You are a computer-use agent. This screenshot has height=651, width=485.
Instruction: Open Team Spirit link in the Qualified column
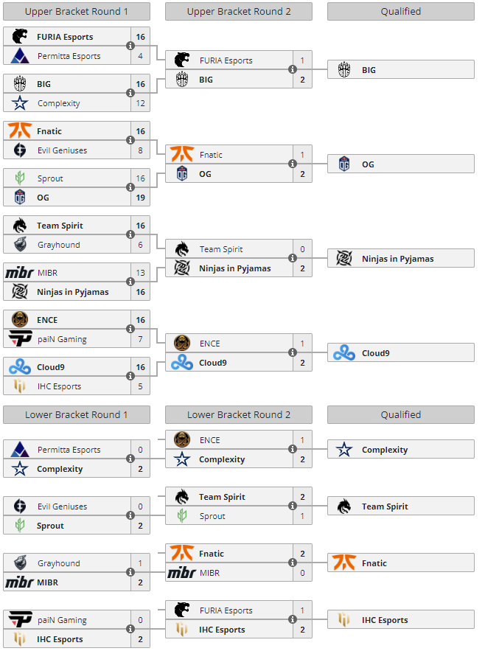coord(384,506)
